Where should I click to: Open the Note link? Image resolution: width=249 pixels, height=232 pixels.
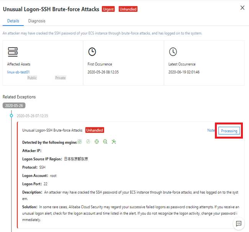click(211, 130)
